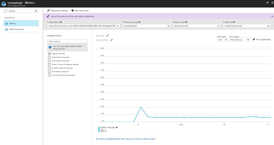Screen dimensions: 274x145
Task: Click the '20 %' capacity value
Action: tap(103, 131)
